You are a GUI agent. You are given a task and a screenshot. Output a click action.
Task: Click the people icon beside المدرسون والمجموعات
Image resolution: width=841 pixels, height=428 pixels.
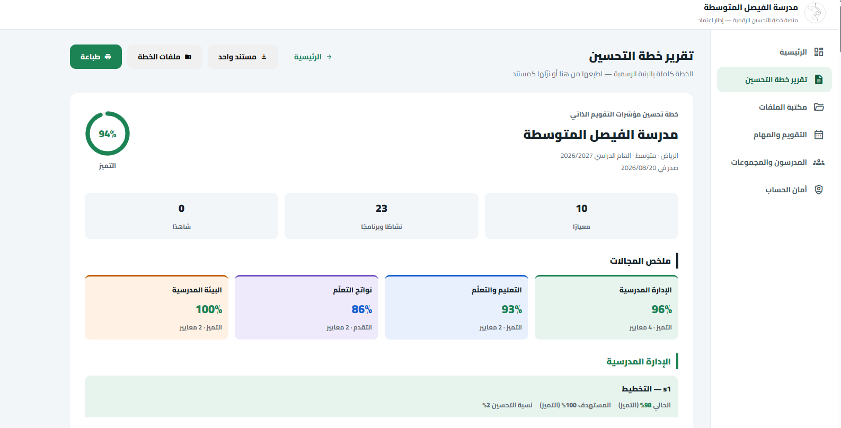[x=819, y=162]
